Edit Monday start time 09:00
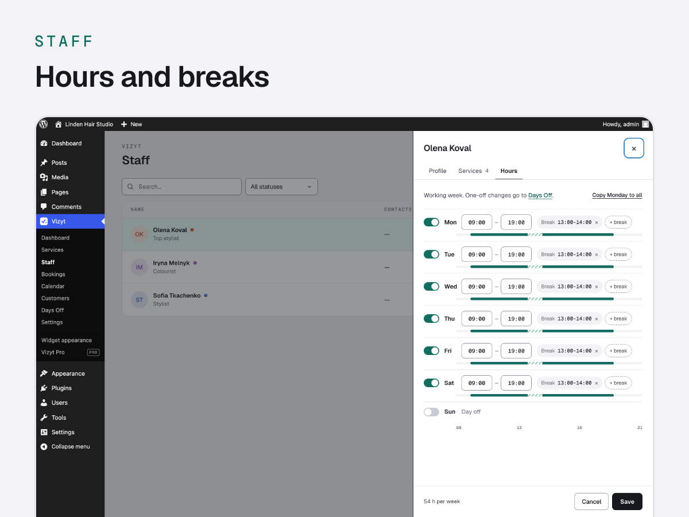The image size is (689, 517). [x=477, y=222]
